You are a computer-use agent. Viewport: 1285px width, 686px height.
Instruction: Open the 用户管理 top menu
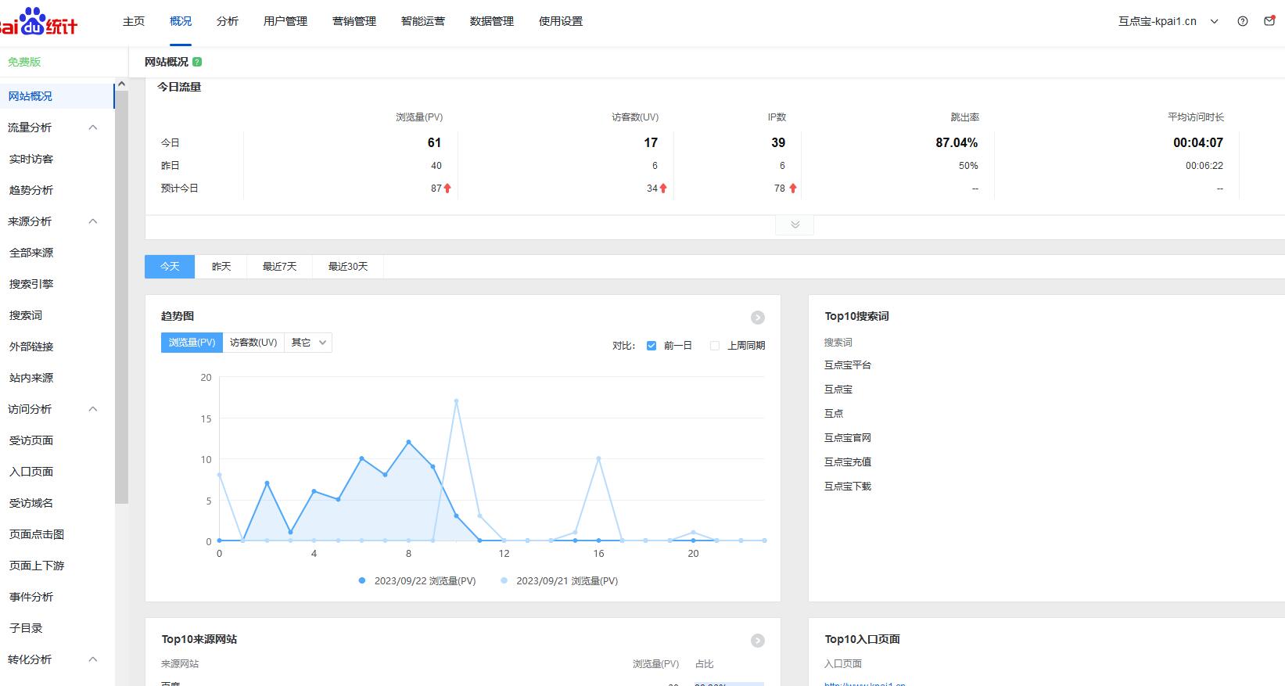(285, 21)
